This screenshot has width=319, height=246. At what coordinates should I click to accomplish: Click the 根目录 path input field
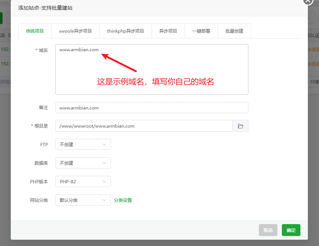tap(144, 126)
